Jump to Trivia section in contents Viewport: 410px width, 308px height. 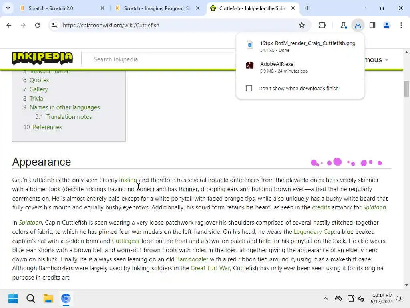tap(36, 99)
